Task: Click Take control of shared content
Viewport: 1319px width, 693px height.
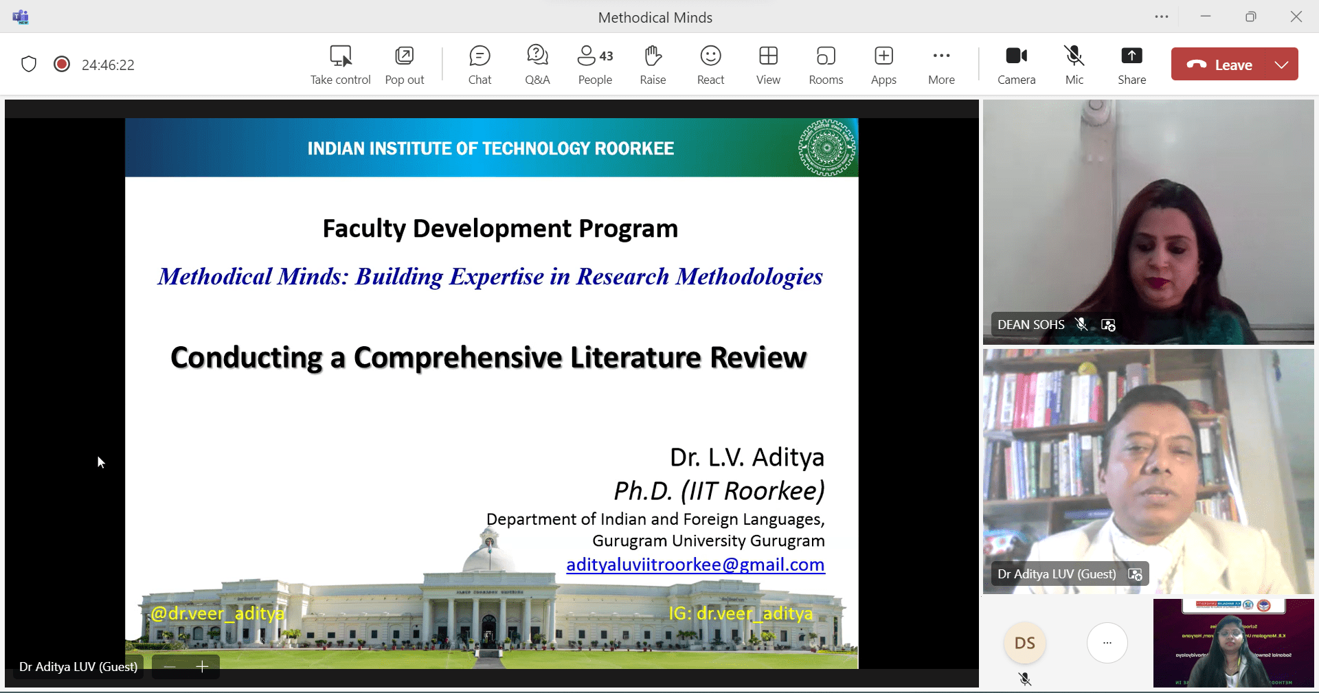Action: coord(340,65)
